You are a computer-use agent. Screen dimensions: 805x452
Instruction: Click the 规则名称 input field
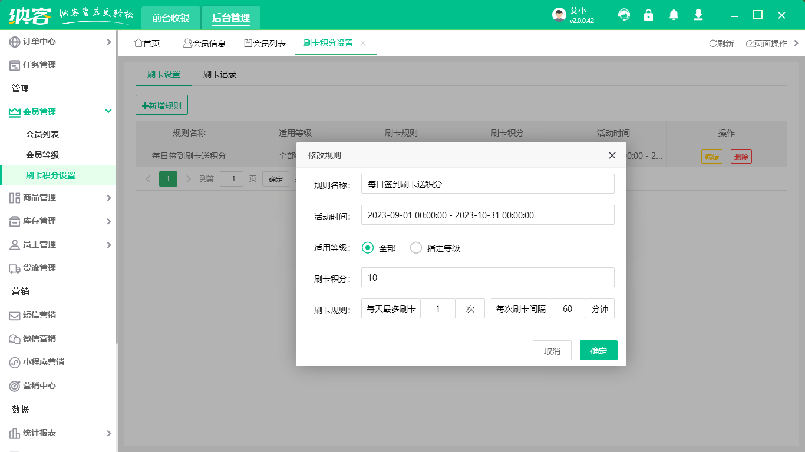pos(487,184)
